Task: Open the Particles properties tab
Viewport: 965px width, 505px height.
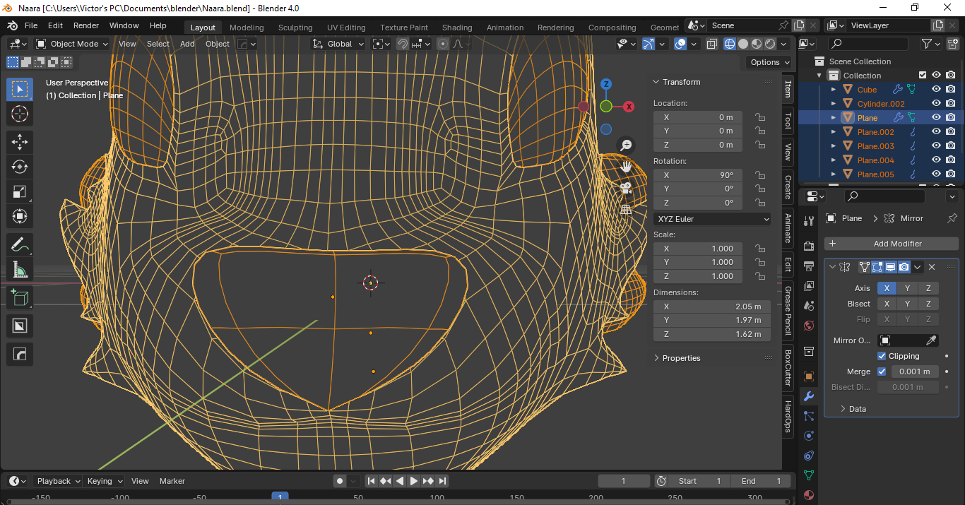Action: [x=809, y=416]
